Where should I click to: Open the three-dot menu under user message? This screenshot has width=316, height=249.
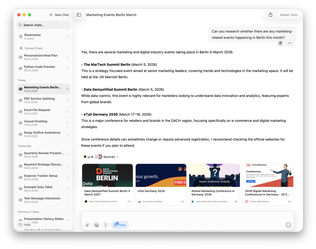[x=289, y=43]
